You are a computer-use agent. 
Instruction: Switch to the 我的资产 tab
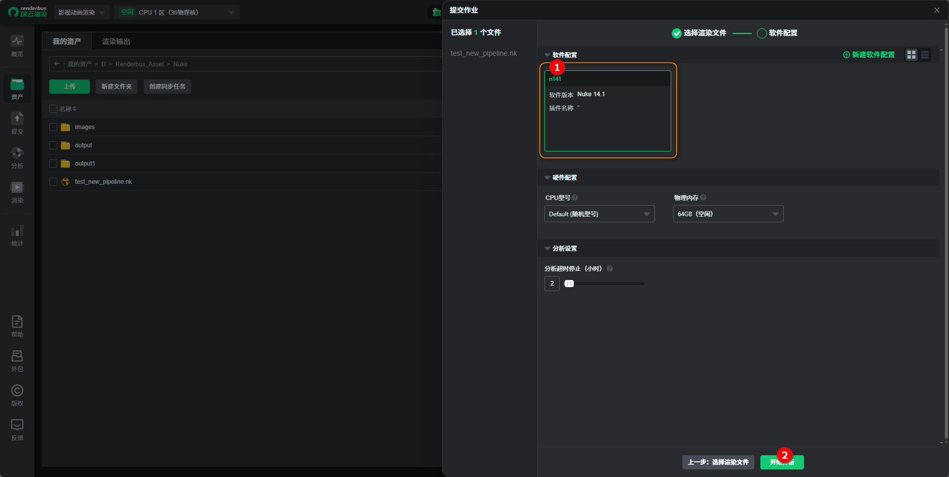tap(67, 42)
